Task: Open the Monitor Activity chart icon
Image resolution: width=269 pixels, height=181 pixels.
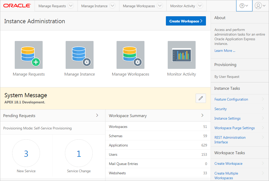Action: pyautogui.click(x=181, y=55)
